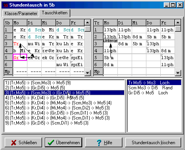Click the Mp row header in the 5b table

tap(8, 72)
